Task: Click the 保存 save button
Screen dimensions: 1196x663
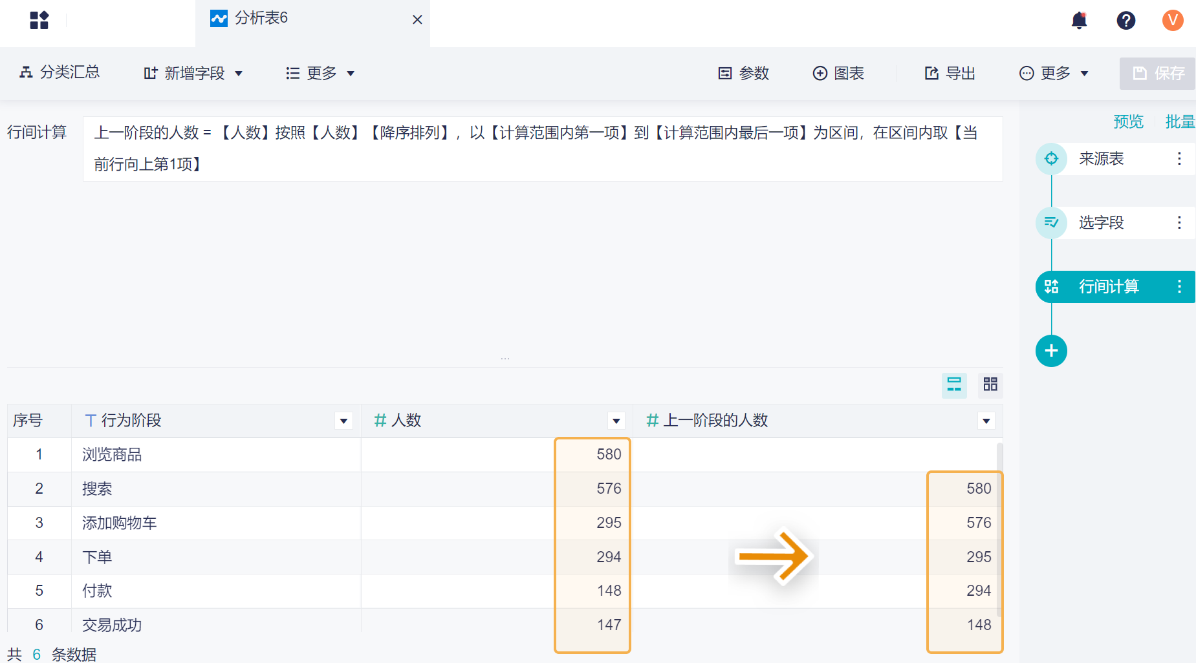Action: [x=1158, y=73]
